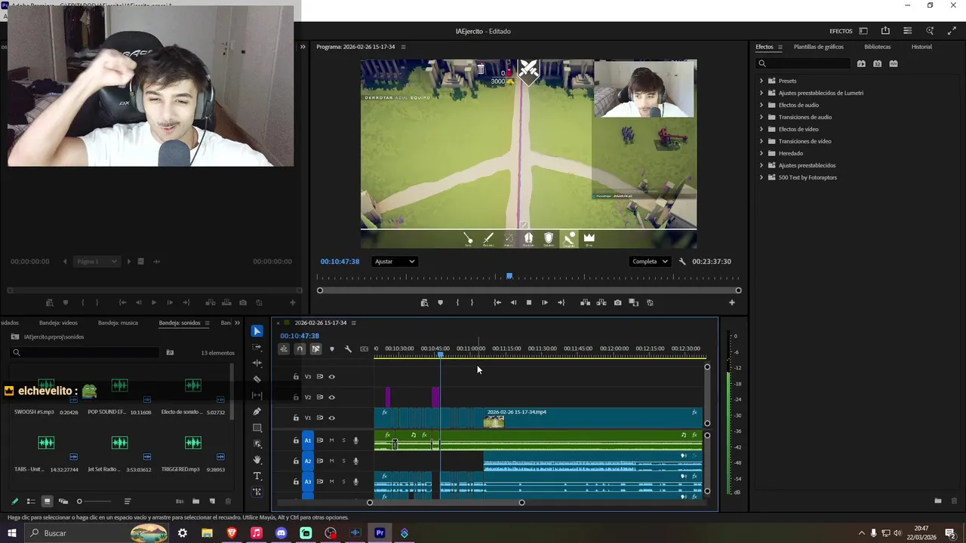The height and width of the screenshot is (543, 966).
Task: Click Mark In bracket in Program monitor
Action: point(457,302)
